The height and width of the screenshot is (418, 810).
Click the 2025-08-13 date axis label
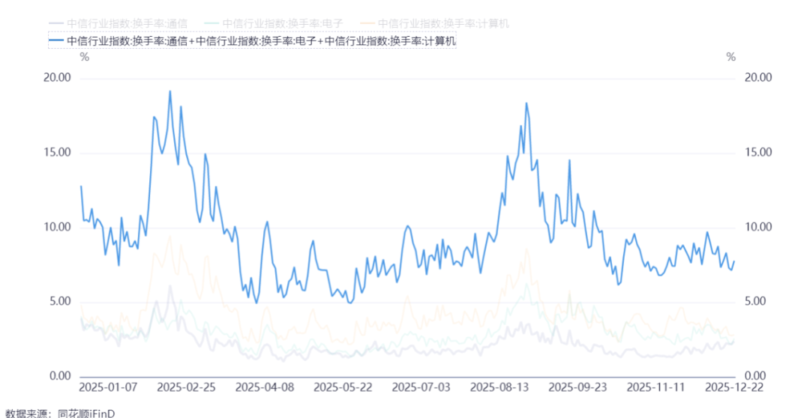pos(499,387)
